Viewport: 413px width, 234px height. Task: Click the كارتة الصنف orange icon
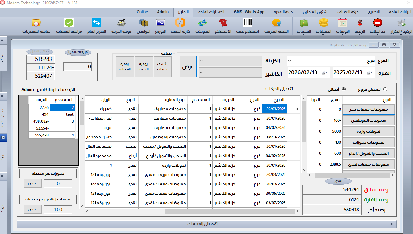click(180, 23)
